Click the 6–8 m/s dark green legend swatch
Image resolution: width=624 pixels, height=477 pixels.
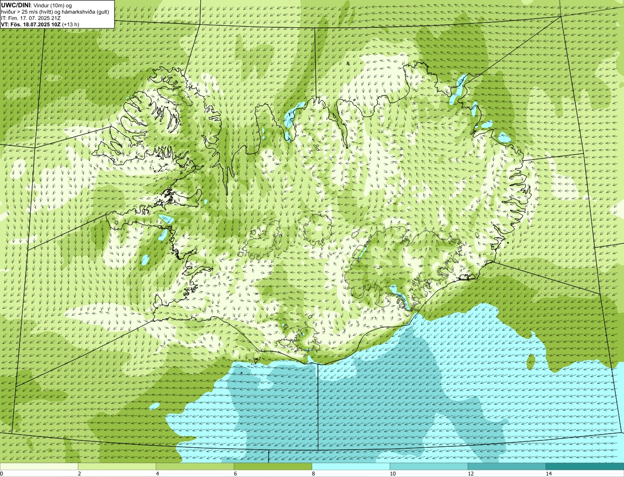[x=273, y=466]
